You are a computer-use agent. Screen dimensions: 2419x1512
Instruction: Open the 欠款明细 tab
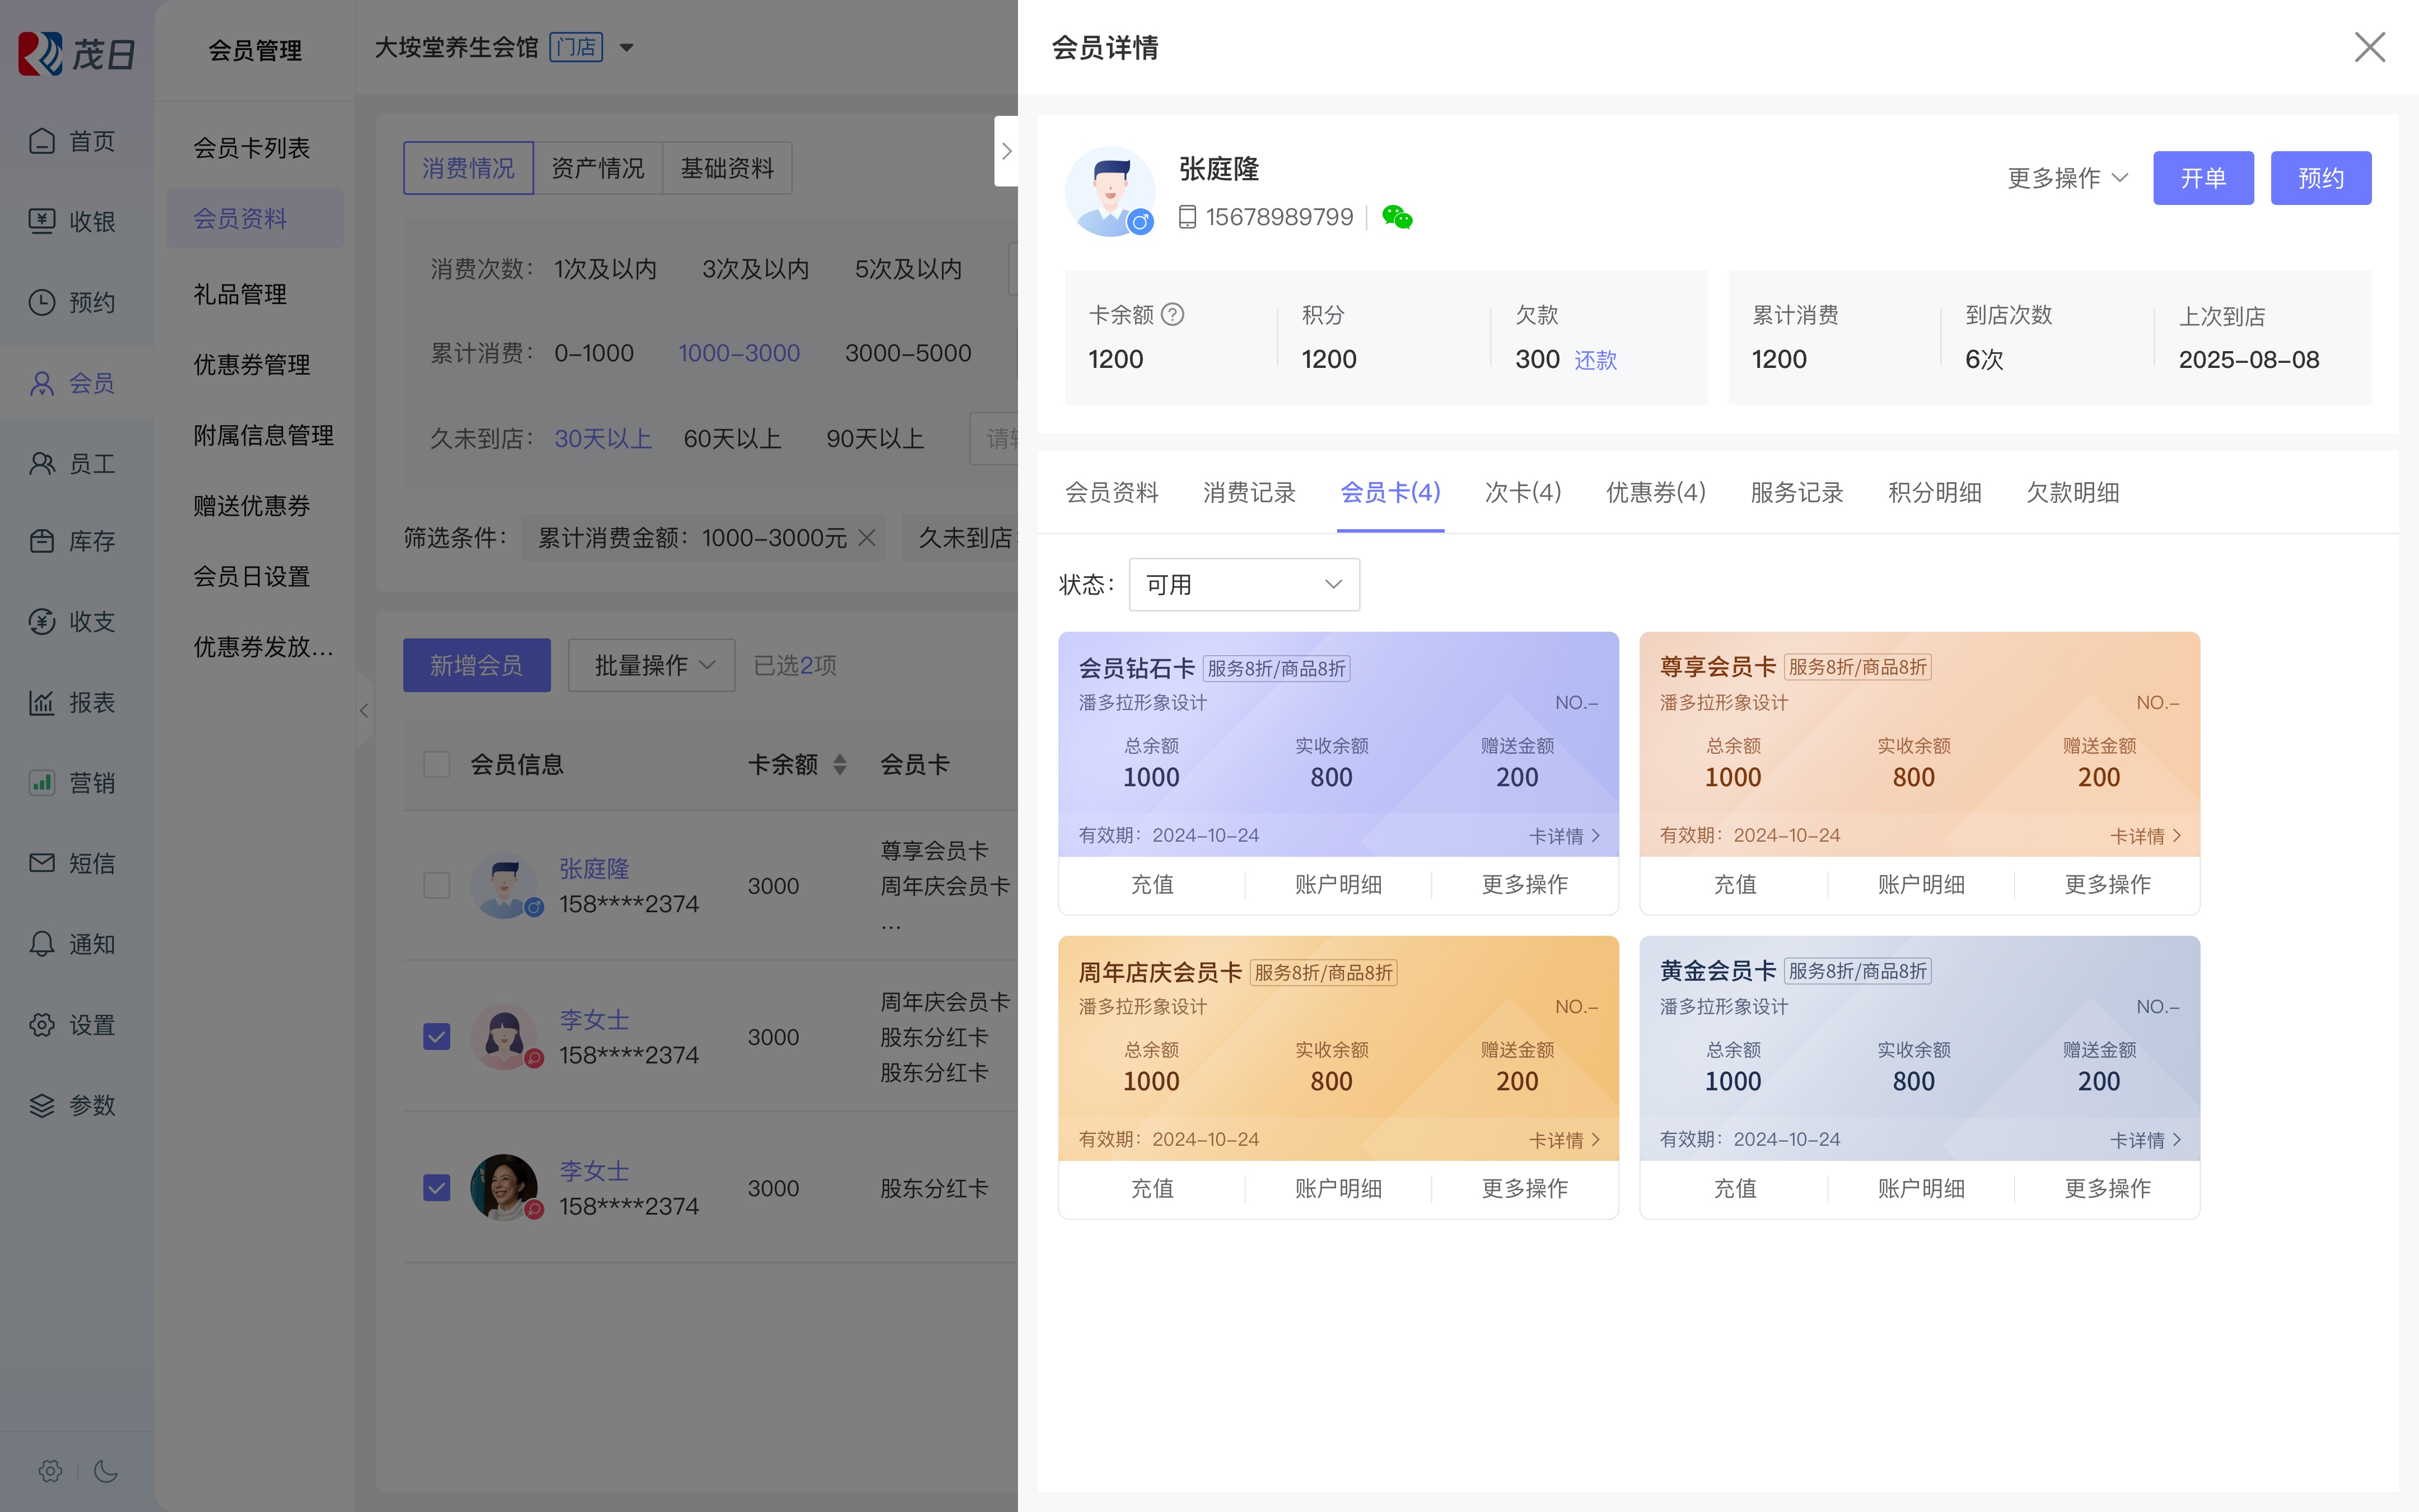click(x=2072, y=492)
